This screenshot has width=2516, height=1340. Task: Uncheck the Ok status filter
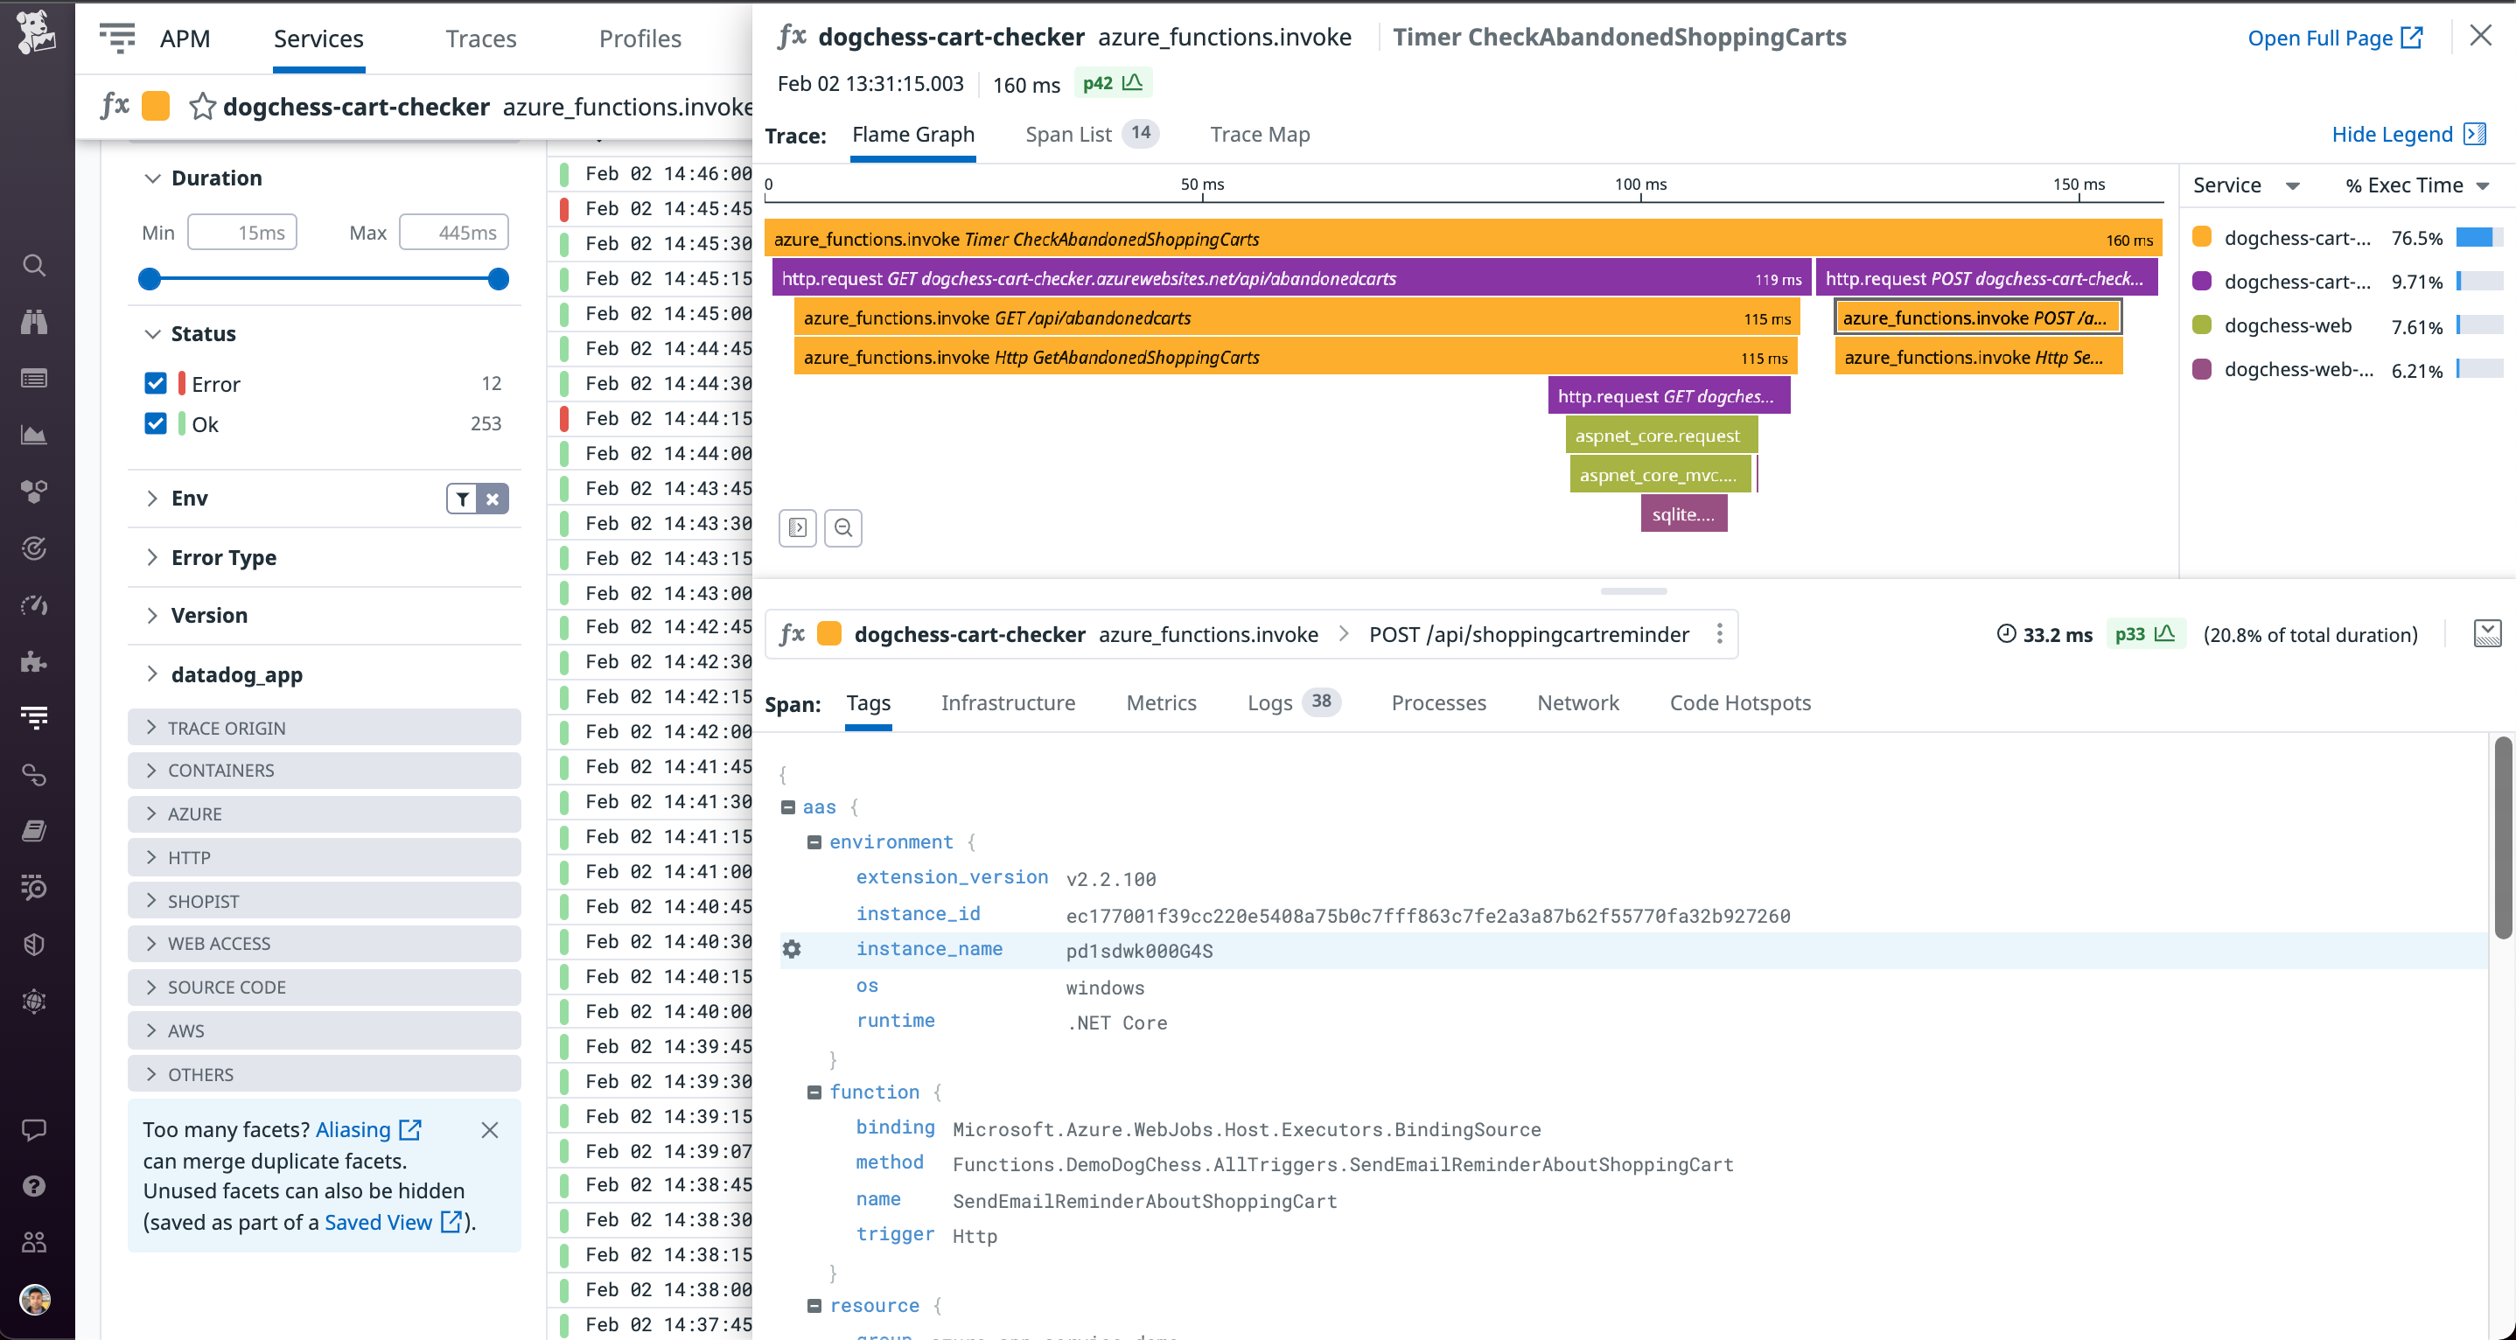pos(157,424)
